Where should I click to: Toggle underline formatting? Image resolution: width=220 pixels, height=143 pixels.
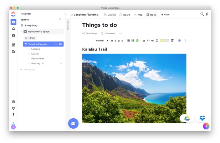click(119, 41)
